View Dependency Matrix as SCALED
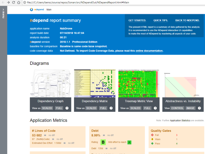205x154 pixels. [91, 108]
